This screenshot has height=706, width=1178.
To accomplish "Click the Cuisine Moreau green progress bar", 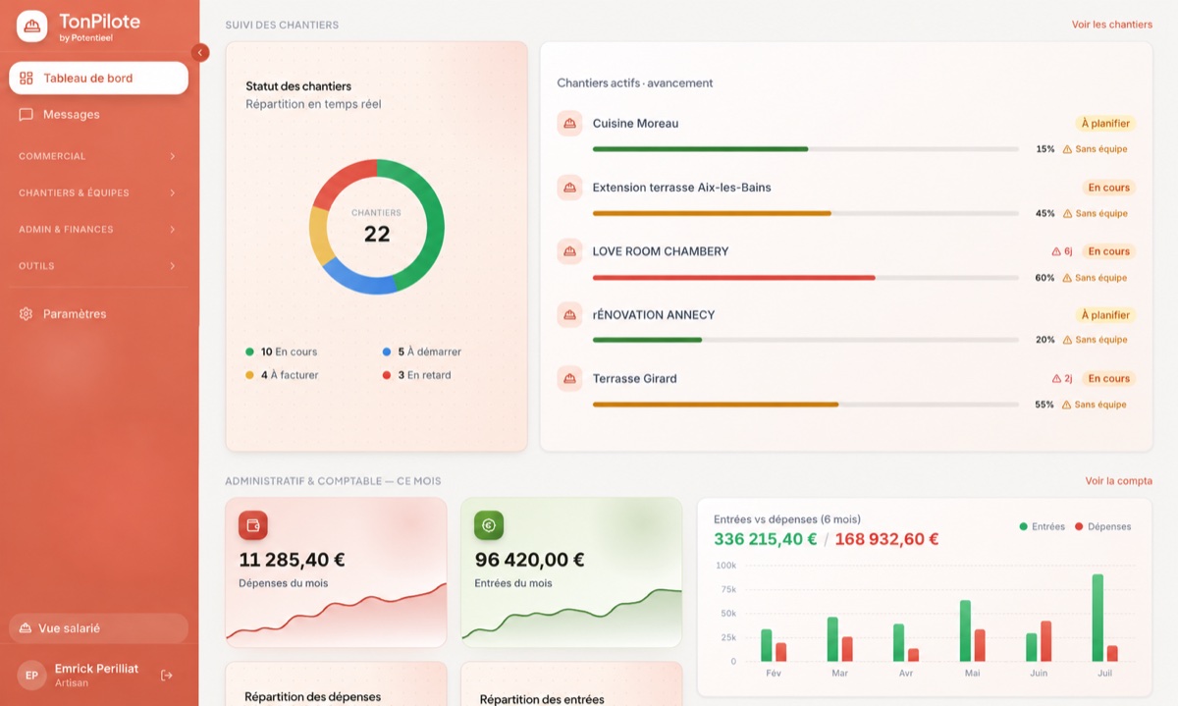I will click(x=700, y=149).
